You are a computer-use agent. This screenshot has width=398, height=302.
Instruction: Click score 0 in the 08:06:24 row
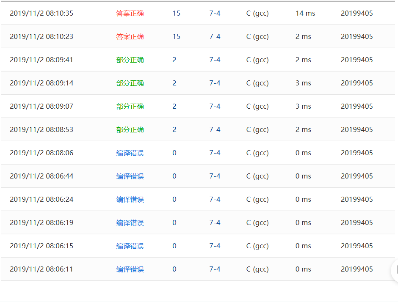tap(174, 199)
